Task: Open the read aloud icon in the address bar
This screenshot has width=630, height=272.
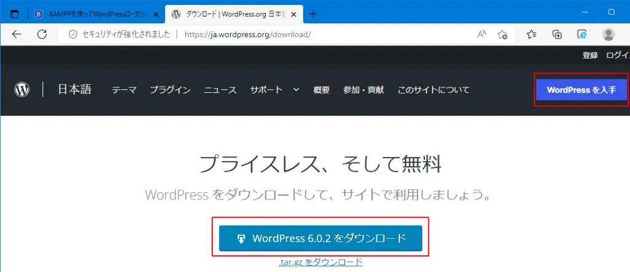Action: tap(482, 34)
